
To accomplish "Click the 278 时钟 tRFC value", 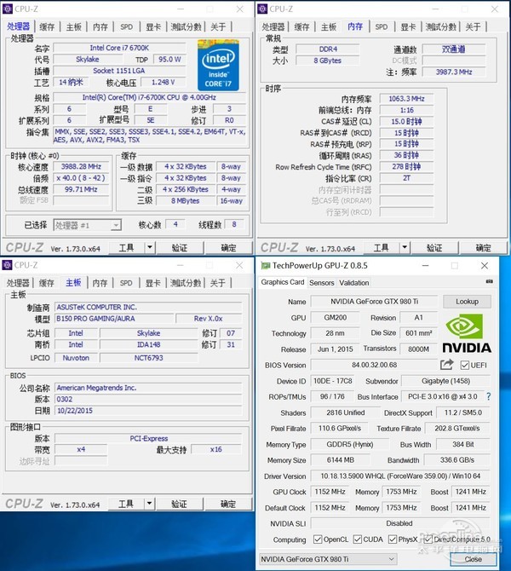I will point(406,167).
